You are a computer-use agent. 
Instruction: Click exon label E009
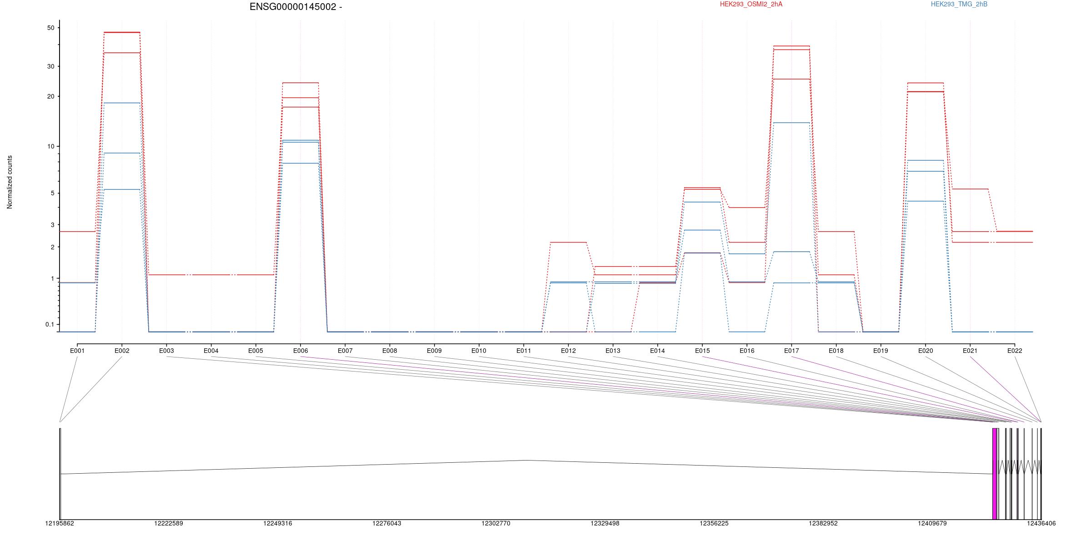pos(434,351)
